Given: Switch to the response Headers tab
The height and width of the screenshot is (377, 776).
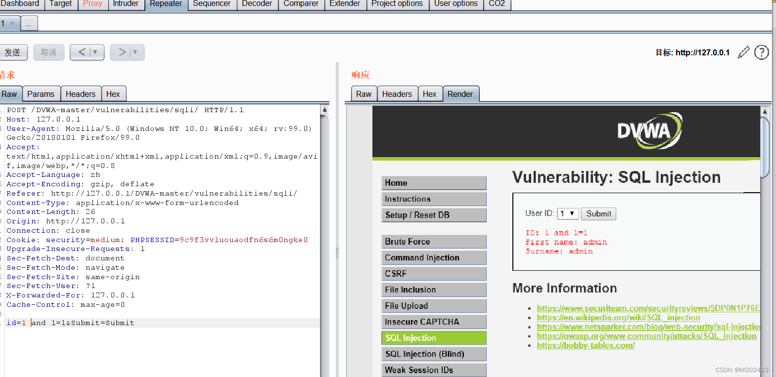Looking at the screenshot, I should 397,94.
